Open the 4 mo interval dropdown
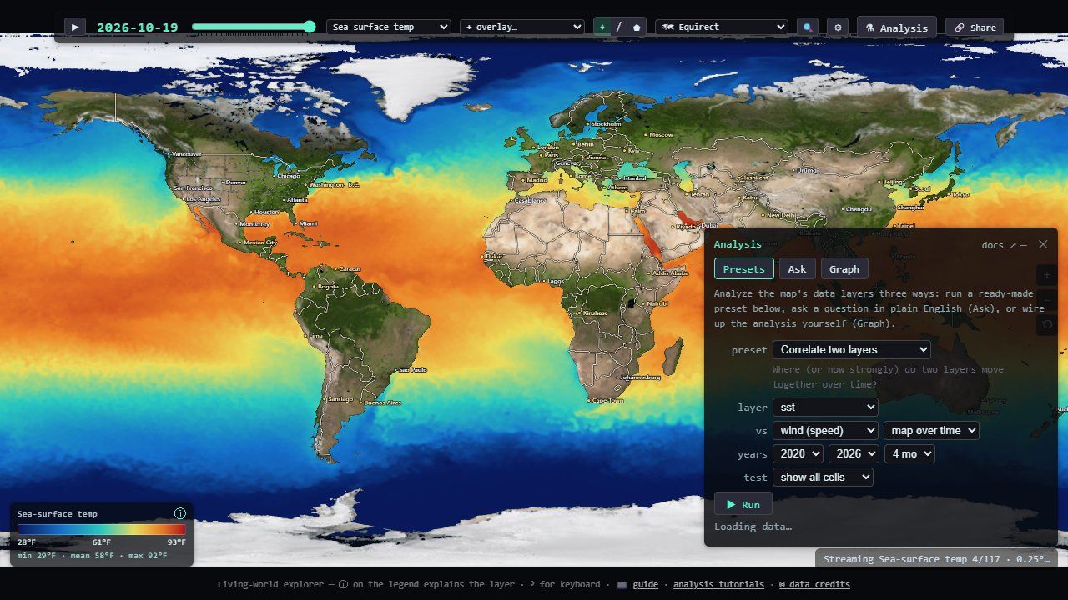The width and height of the screenshot is (1068, 600). tap(909, 454)
